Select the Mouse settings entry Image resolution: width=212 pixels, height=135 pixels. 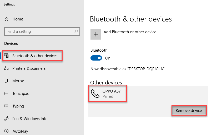18,81
